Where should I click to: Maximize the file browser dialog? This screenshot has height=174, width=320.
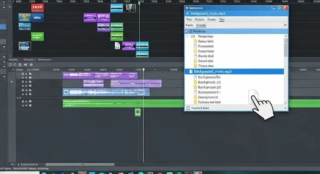279,8
